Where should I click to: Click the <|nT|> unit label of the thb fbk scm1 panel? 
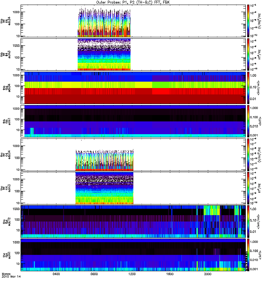pyautogui.click(x=260, y=121)
